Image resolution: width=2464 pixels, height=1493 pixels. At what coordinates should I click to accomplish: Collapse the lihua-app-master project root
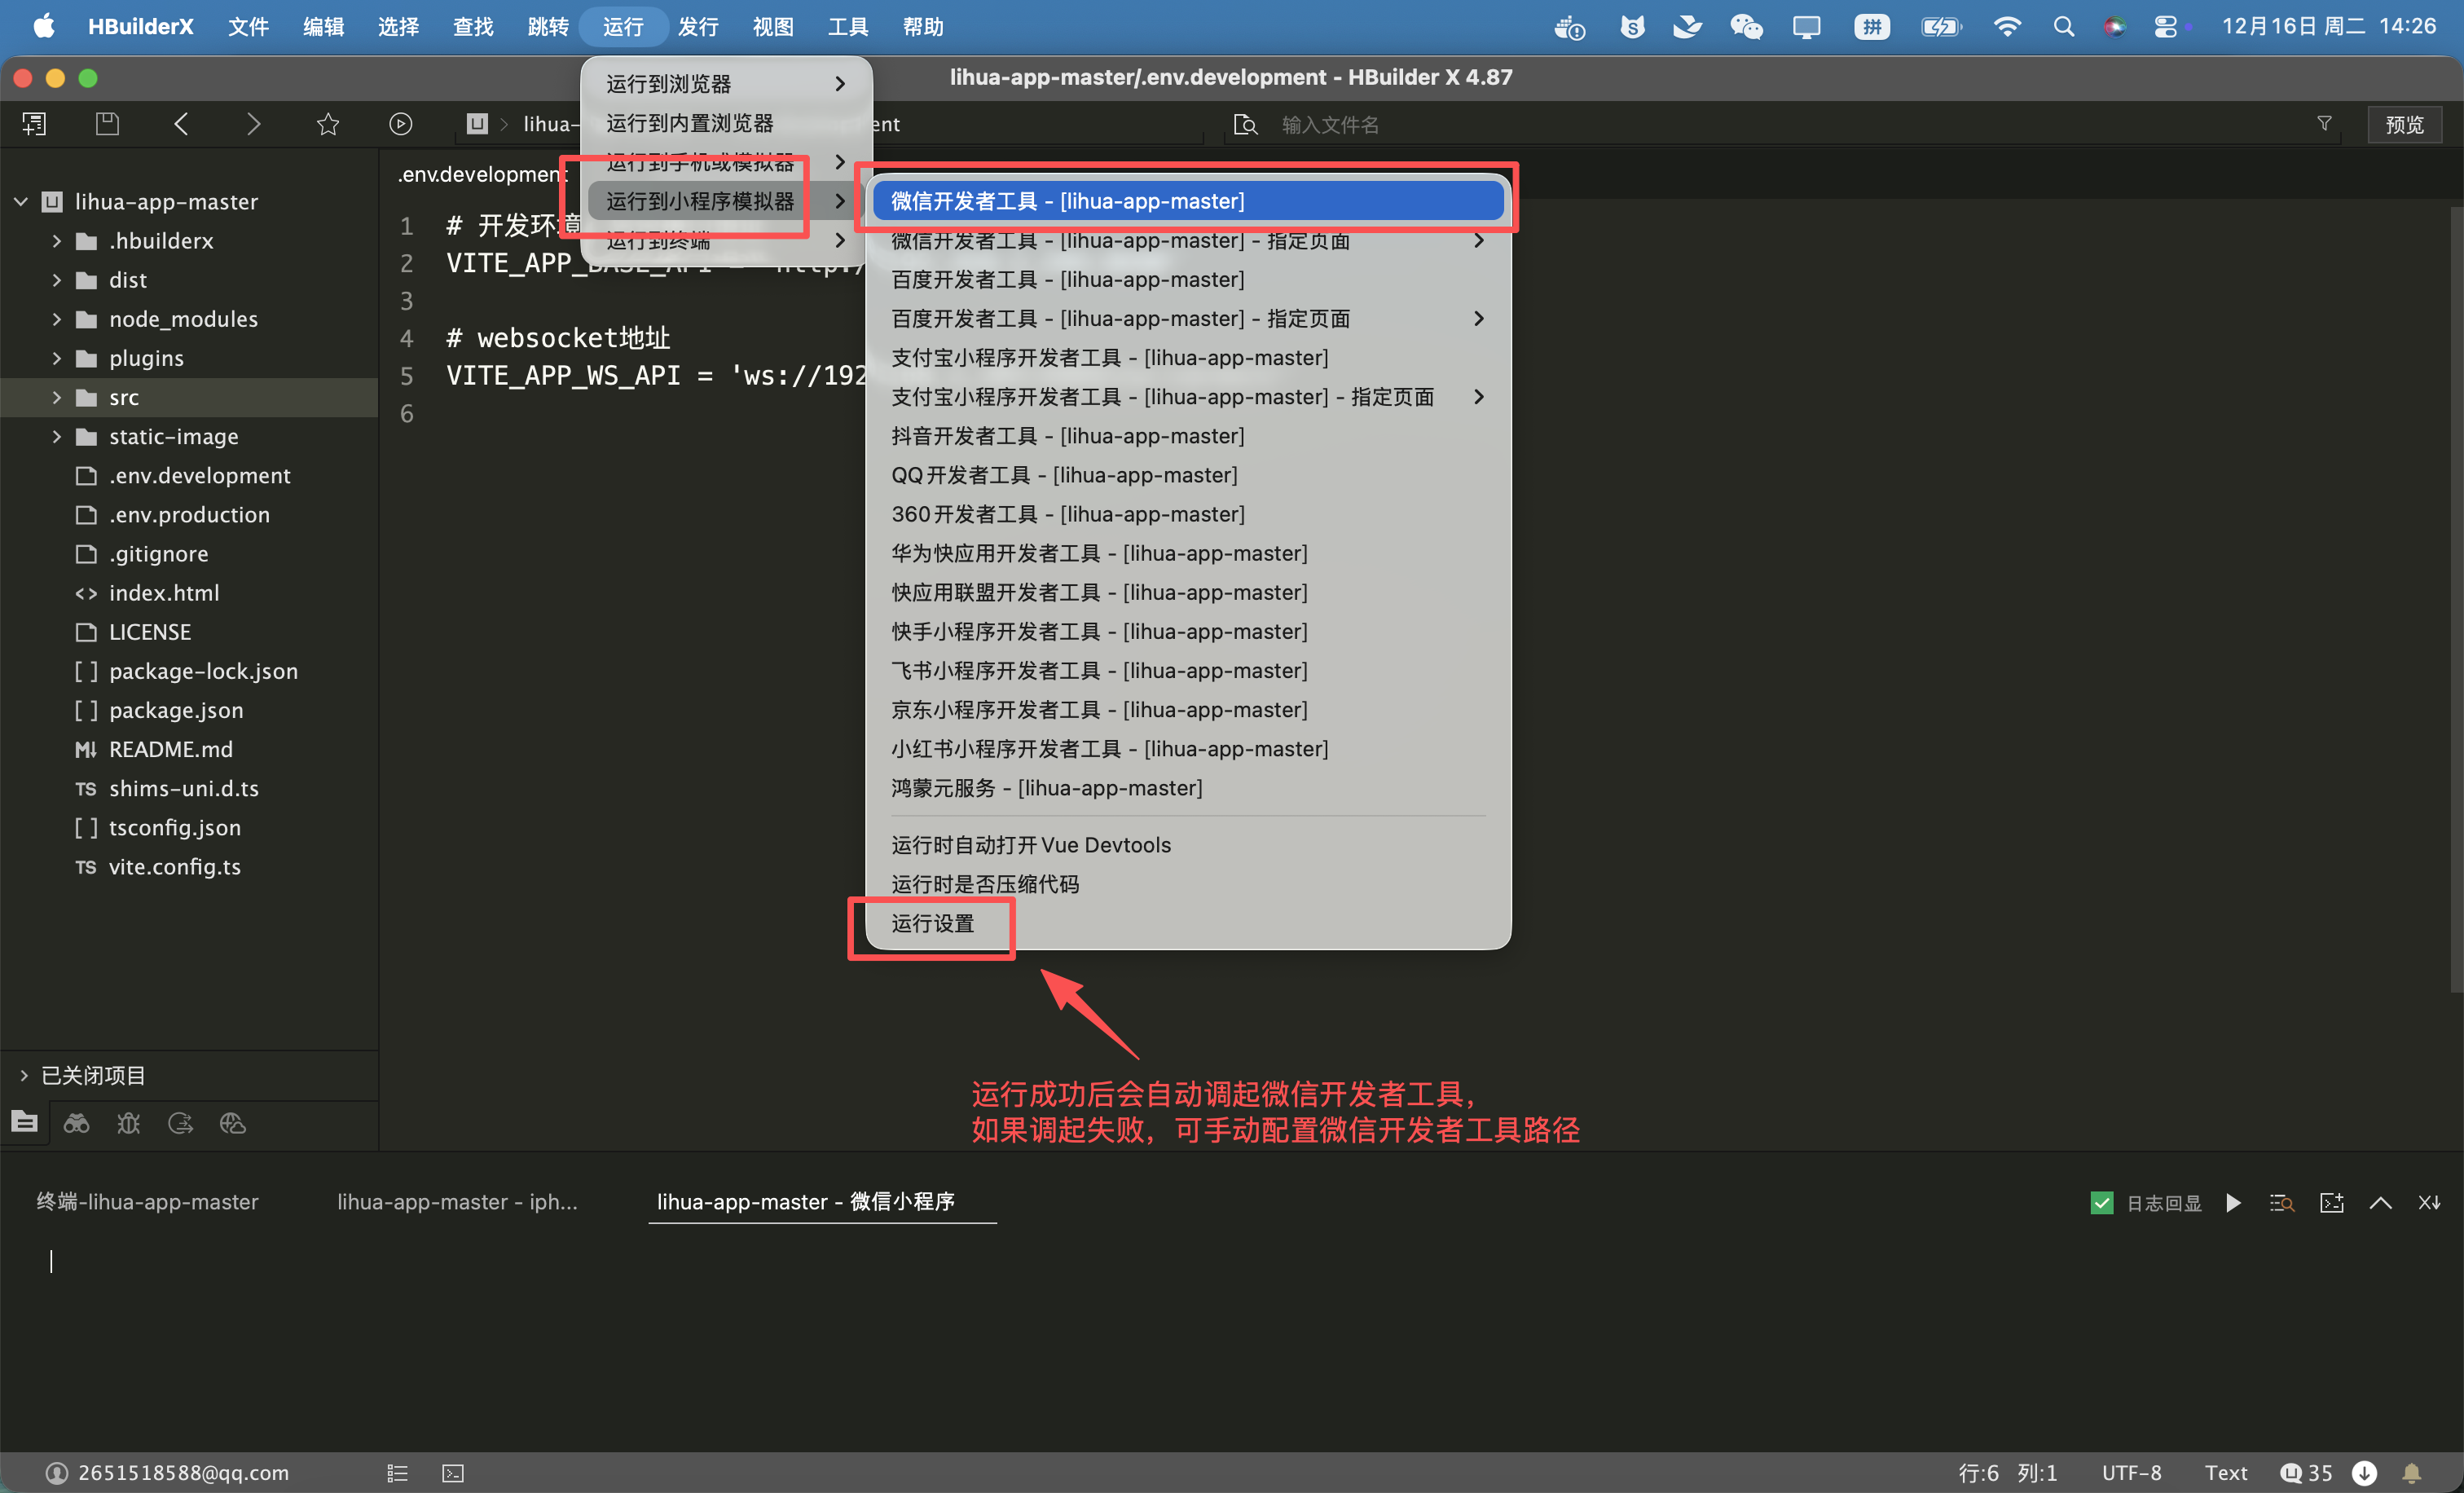[x=21, y=202]
